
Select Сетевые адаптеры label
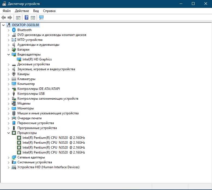pos(31,157)
